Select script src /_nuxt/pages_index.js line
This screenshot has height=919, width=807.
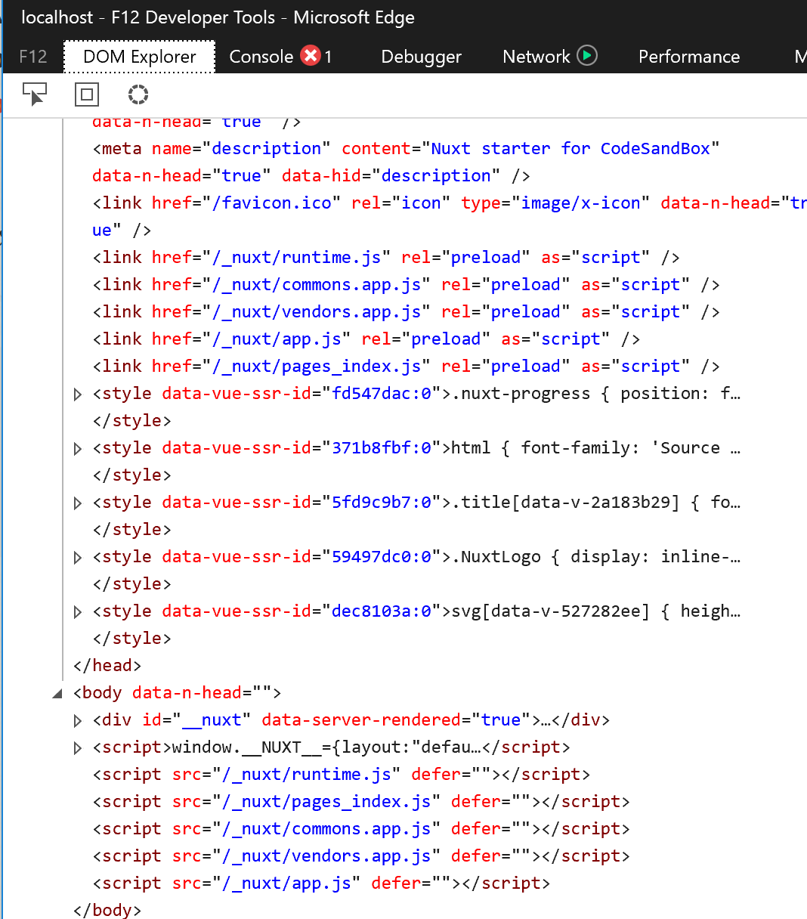(x=361, y=801)
